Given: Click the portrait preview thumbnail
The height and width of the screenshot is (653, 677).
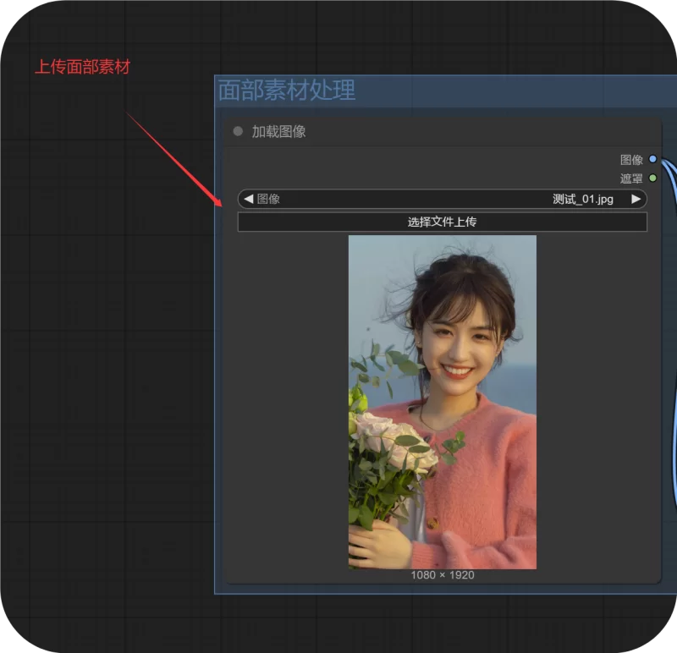Looking at the screenshot, I should 442,402.
